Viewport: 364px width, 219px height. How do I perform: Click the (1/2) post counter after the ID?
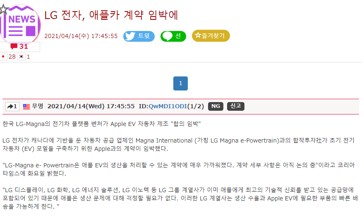195,106
